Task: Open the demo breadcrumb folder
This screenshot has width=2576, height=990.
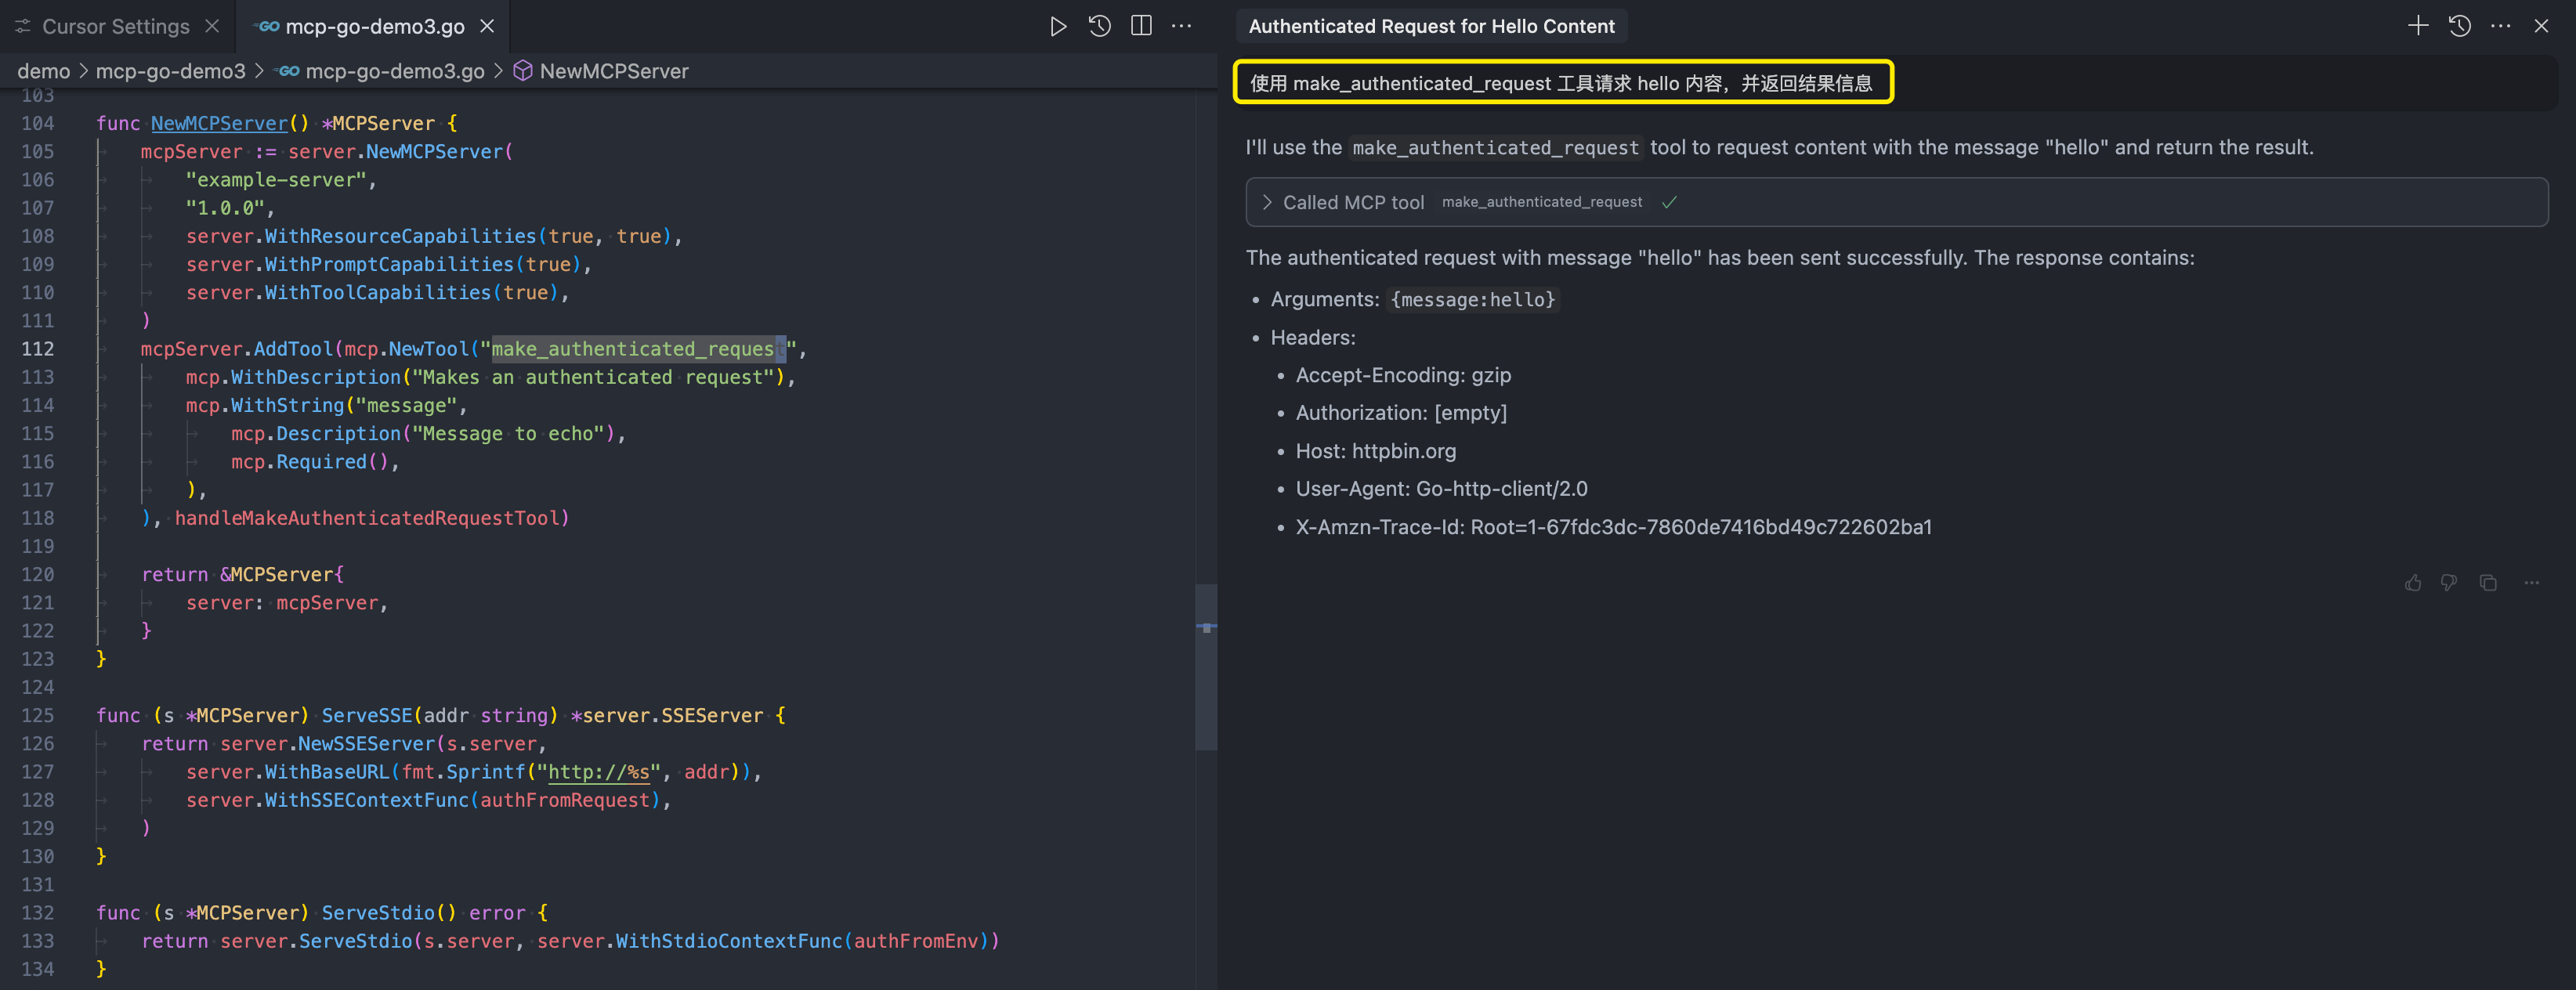Action: (43, 71)
